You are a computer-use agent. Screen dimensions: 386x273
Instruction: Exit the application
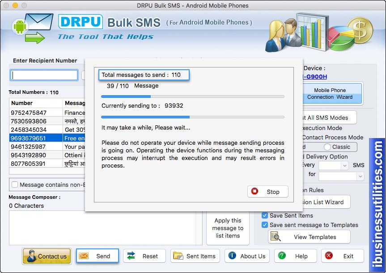click(343, 256)
